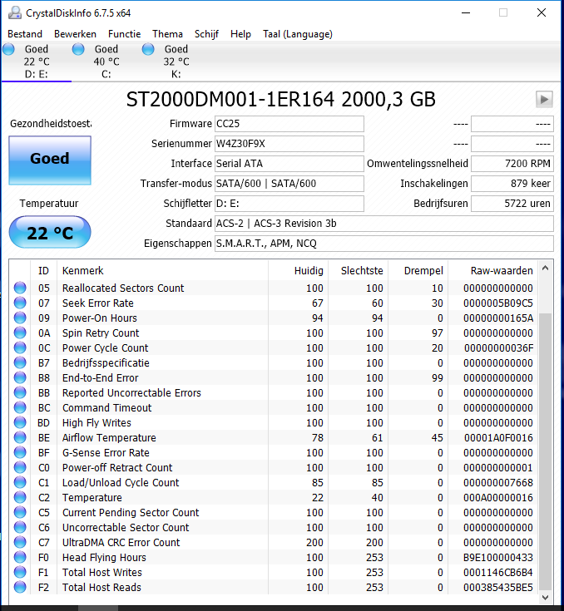Open the Taal (Language) menu

298,34
